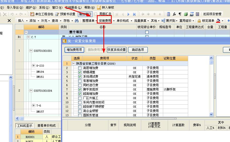
Task: Click the 统一设置安装费用 dialog title icon
Action: [65, 41]
